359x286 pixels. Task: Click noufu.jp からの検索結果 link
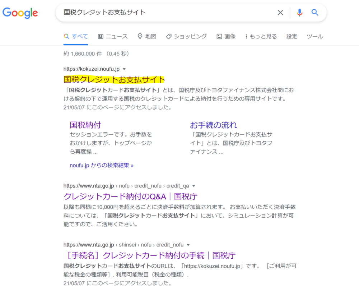pos(102,165)
